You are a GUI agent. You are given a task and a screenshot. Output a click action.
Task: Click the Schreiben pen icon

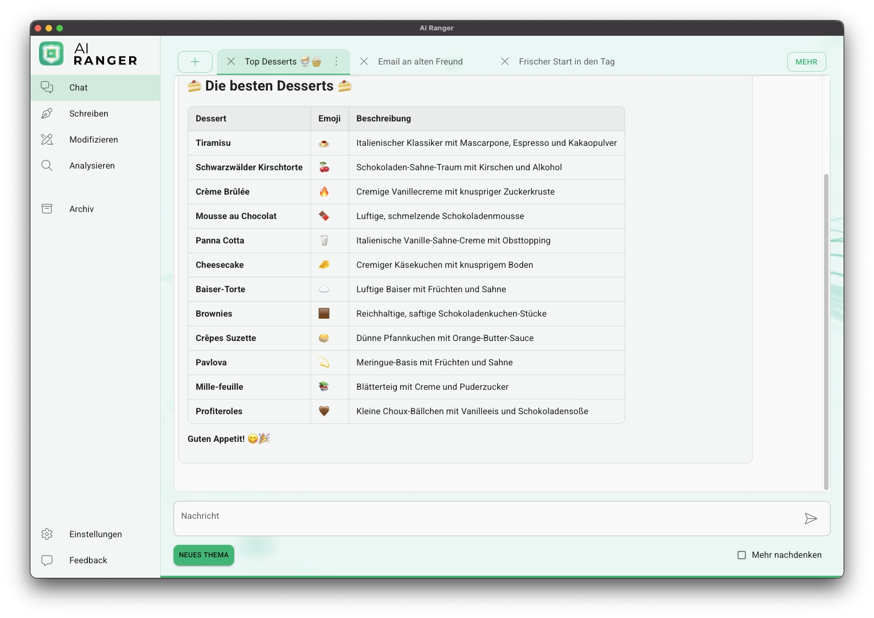47,113
